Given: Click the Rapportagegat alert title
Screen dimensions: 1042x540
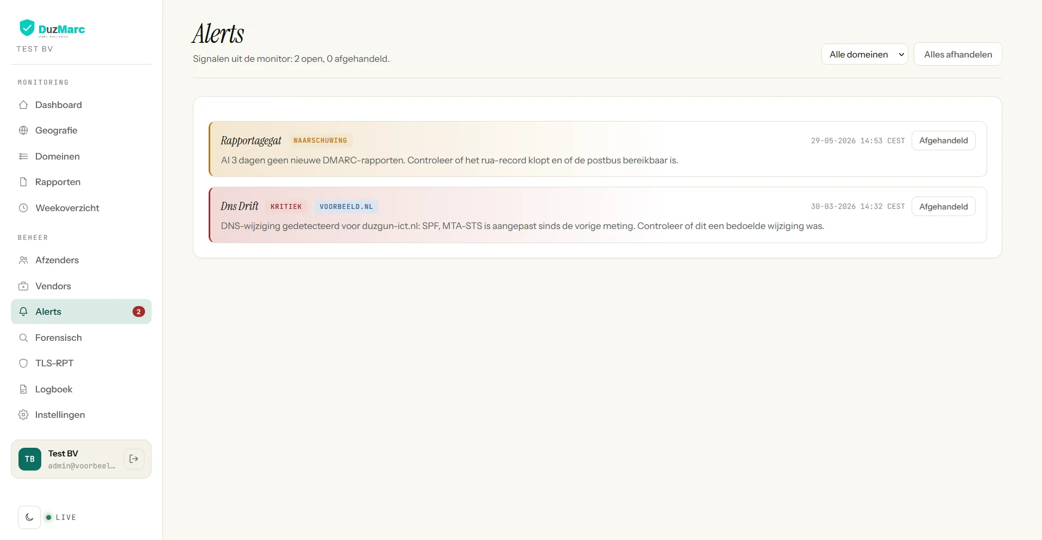Looking at the screenshot, I should [251, 141].
